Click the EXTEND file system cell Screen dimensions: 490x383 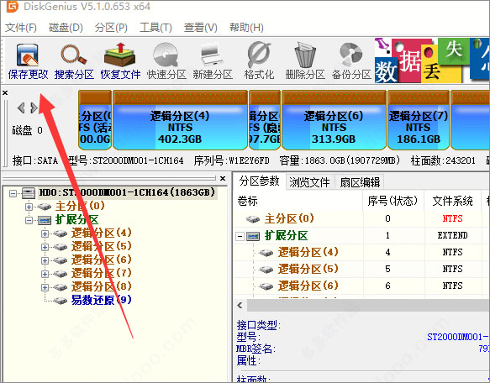coord(452,235)
